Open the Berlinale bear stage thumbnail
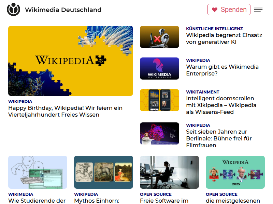This screenshot has height=204, width=273. pos(159,133)
